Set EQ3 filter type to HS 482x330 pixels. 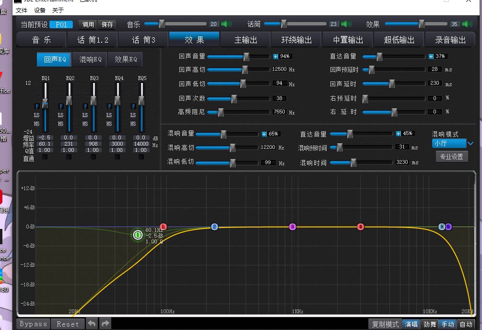tap(85, 124)
